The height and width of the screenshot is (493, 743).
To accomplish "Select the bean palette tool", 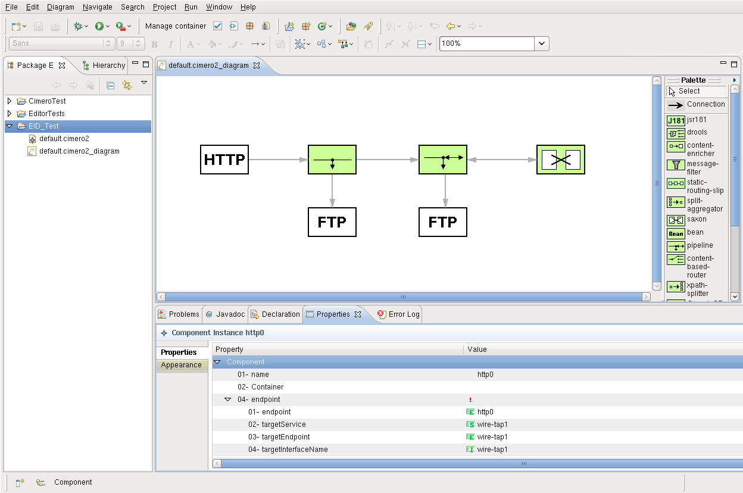I will (696, 233).
